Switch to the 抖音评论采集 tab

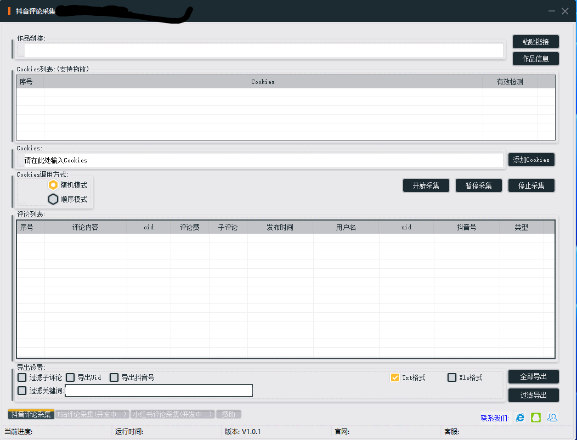coord(31,414)
